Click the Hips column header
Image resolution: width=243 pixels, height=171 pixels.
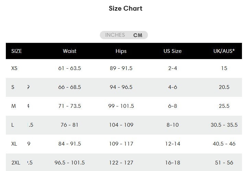(121, 51)
